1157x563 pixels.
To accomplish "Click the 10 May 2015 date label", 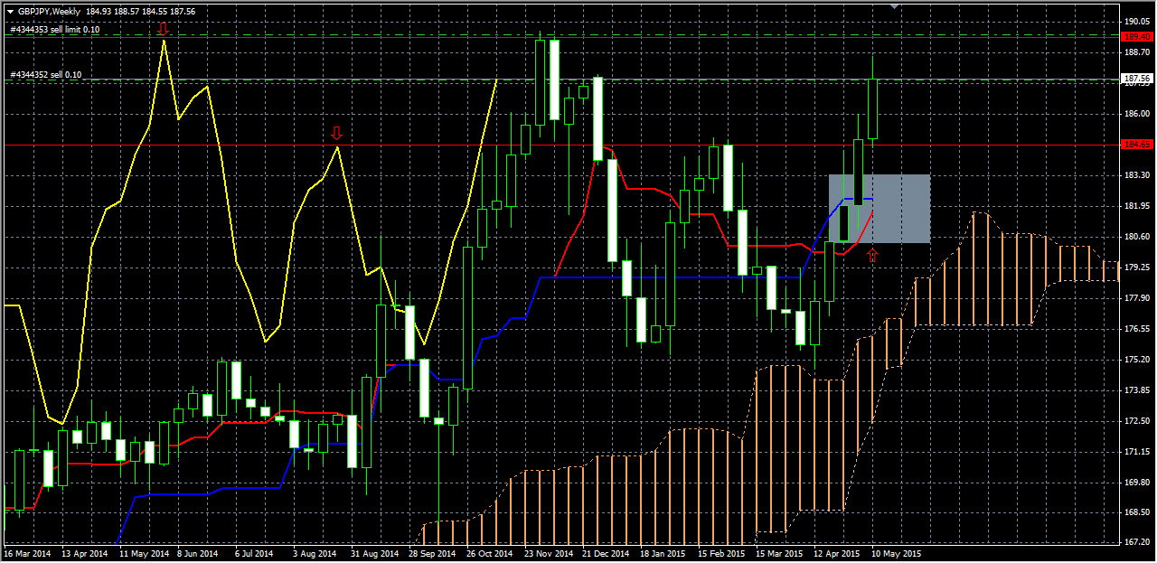I will pos(896,552).
